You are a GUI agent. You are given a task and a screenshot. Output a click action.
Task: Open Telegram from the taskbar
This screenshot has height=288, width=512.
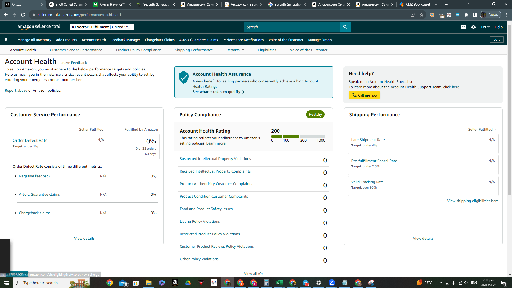(306, 283)
